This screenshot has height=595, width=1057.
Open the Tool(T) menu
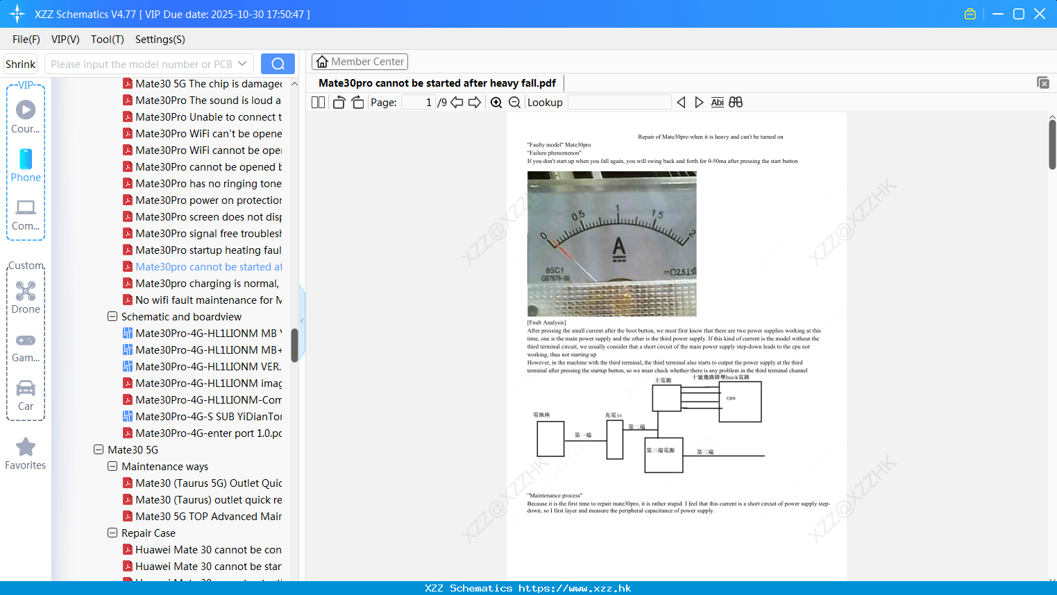[108, 40]
